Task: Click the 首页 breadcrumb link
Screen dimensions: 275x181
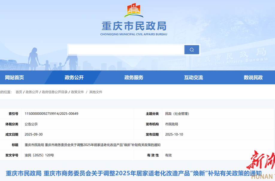Action: click(x=19, y=92)
